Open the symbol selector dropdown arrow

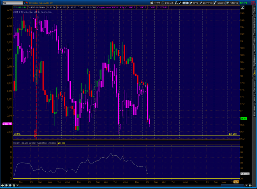point(24,3)
